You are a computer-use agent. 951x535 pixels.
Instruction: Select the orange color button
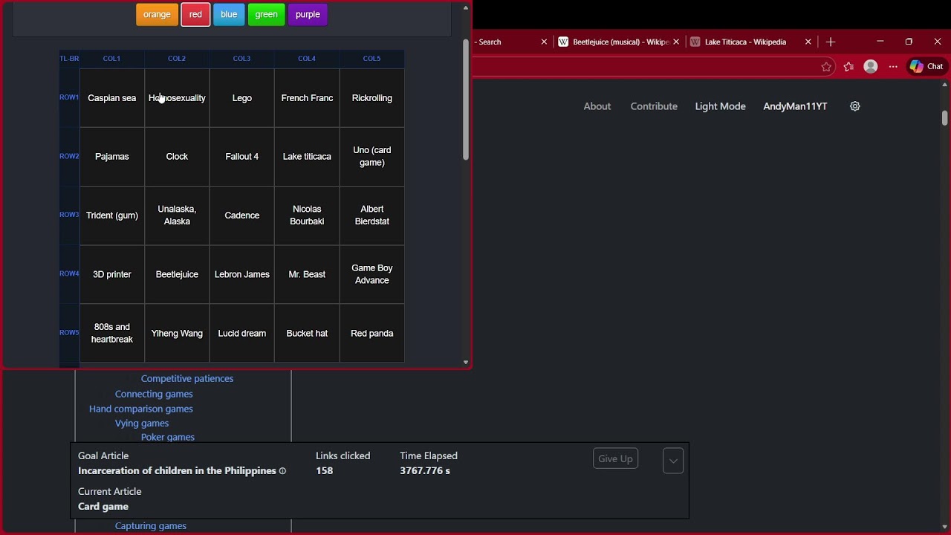point(157,14)
